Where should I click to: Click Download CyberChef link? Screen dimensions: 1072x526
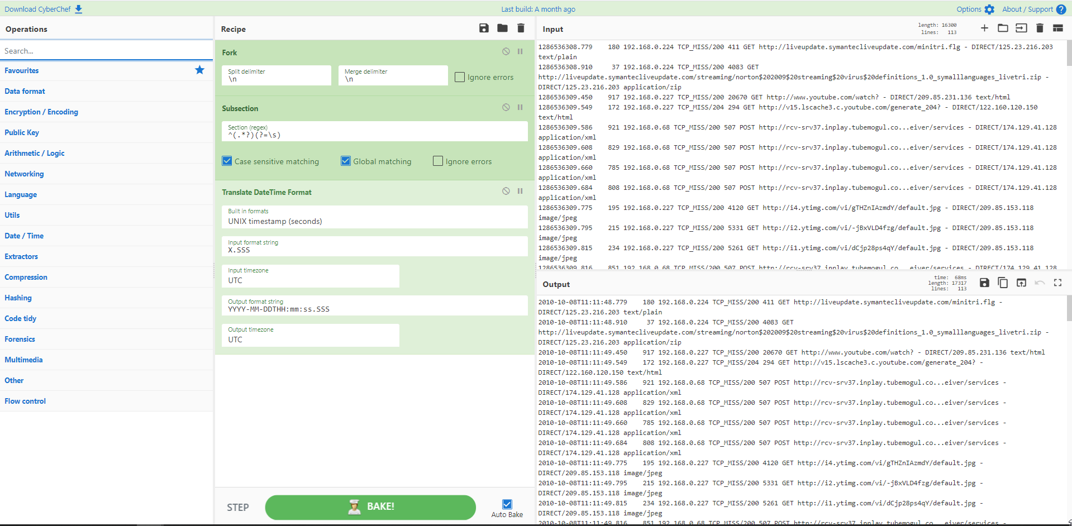point(37,9)
